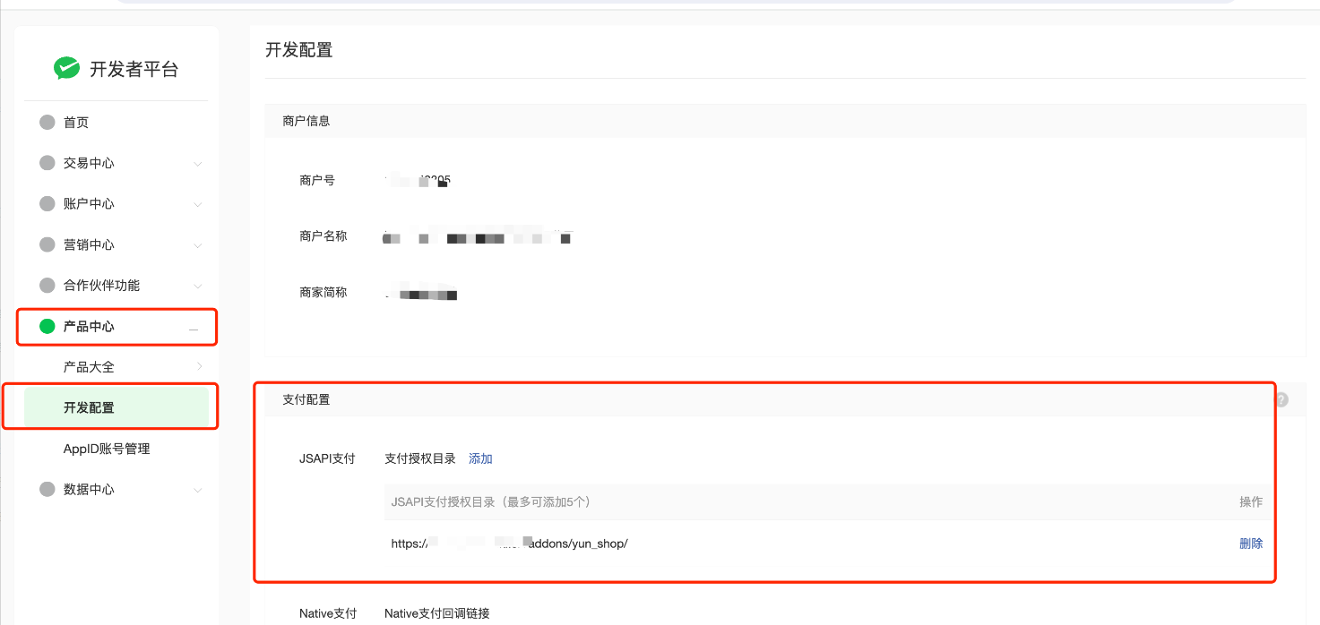Expand the 账户中心 chevron arrow
The width and height of the screenshot is (1320, 625).
tap(198, 204)
